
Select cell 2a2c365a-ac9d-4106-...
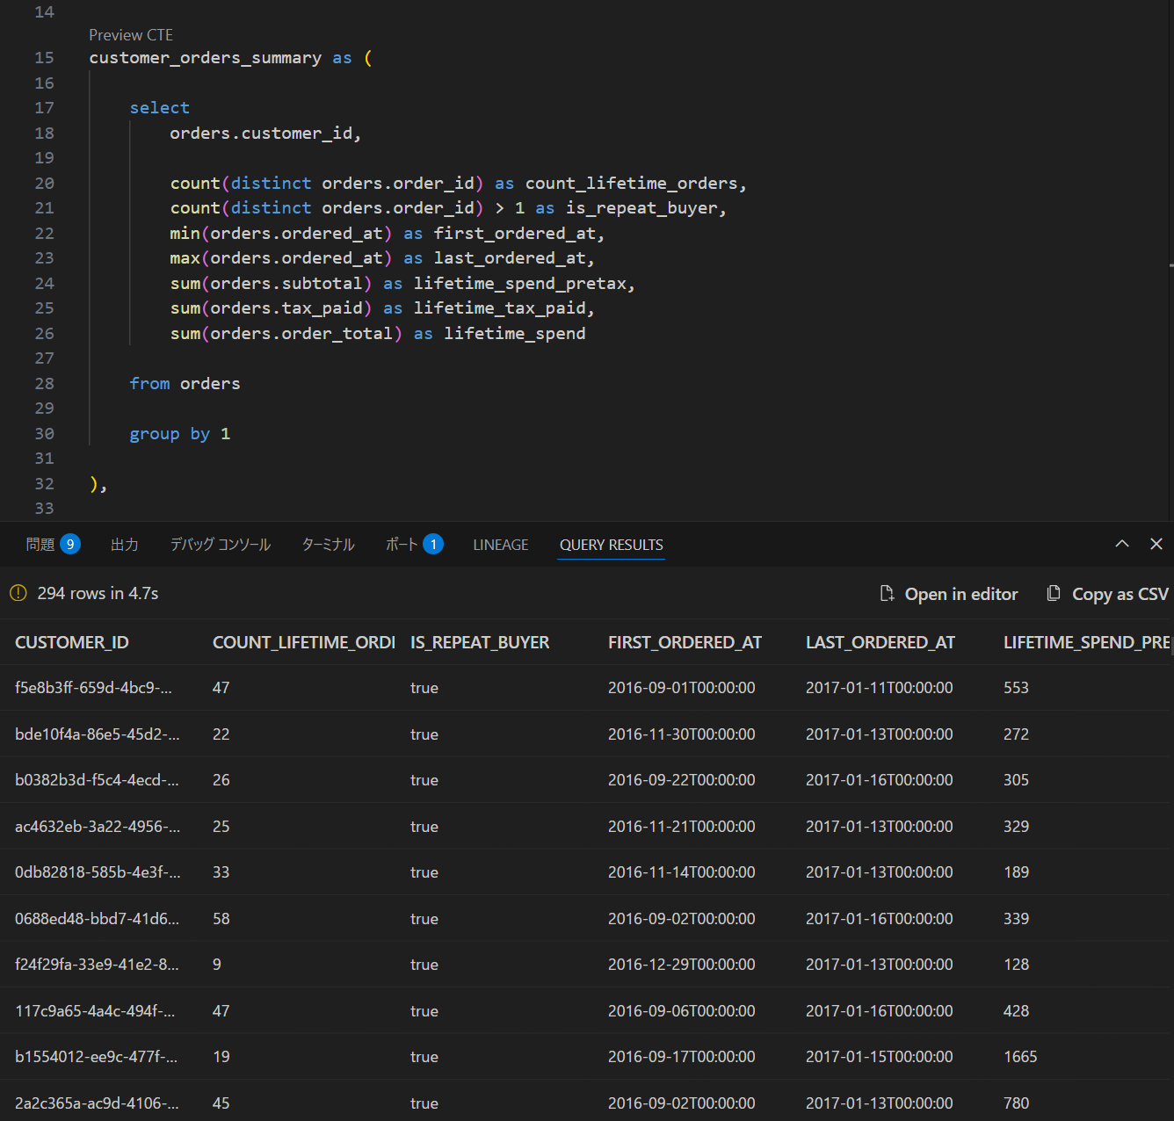click(x=97, y=1103)
